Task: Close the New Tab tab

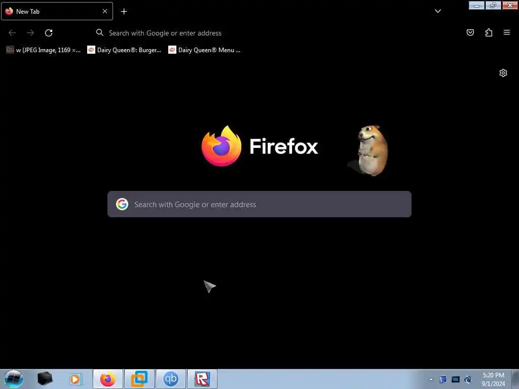Action: point(104,11)
